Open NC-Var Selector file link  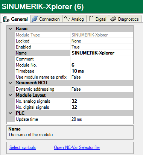click(x=77, y=147)
